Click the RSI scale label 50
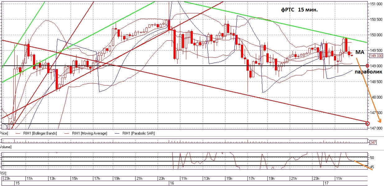The width and height of the screenshot is (384, 186). (x=372, y=158)
